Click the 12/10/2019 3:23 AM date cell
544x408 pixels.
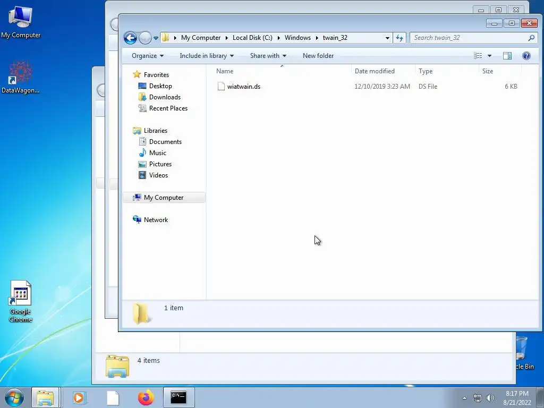[x=382, y=87]
